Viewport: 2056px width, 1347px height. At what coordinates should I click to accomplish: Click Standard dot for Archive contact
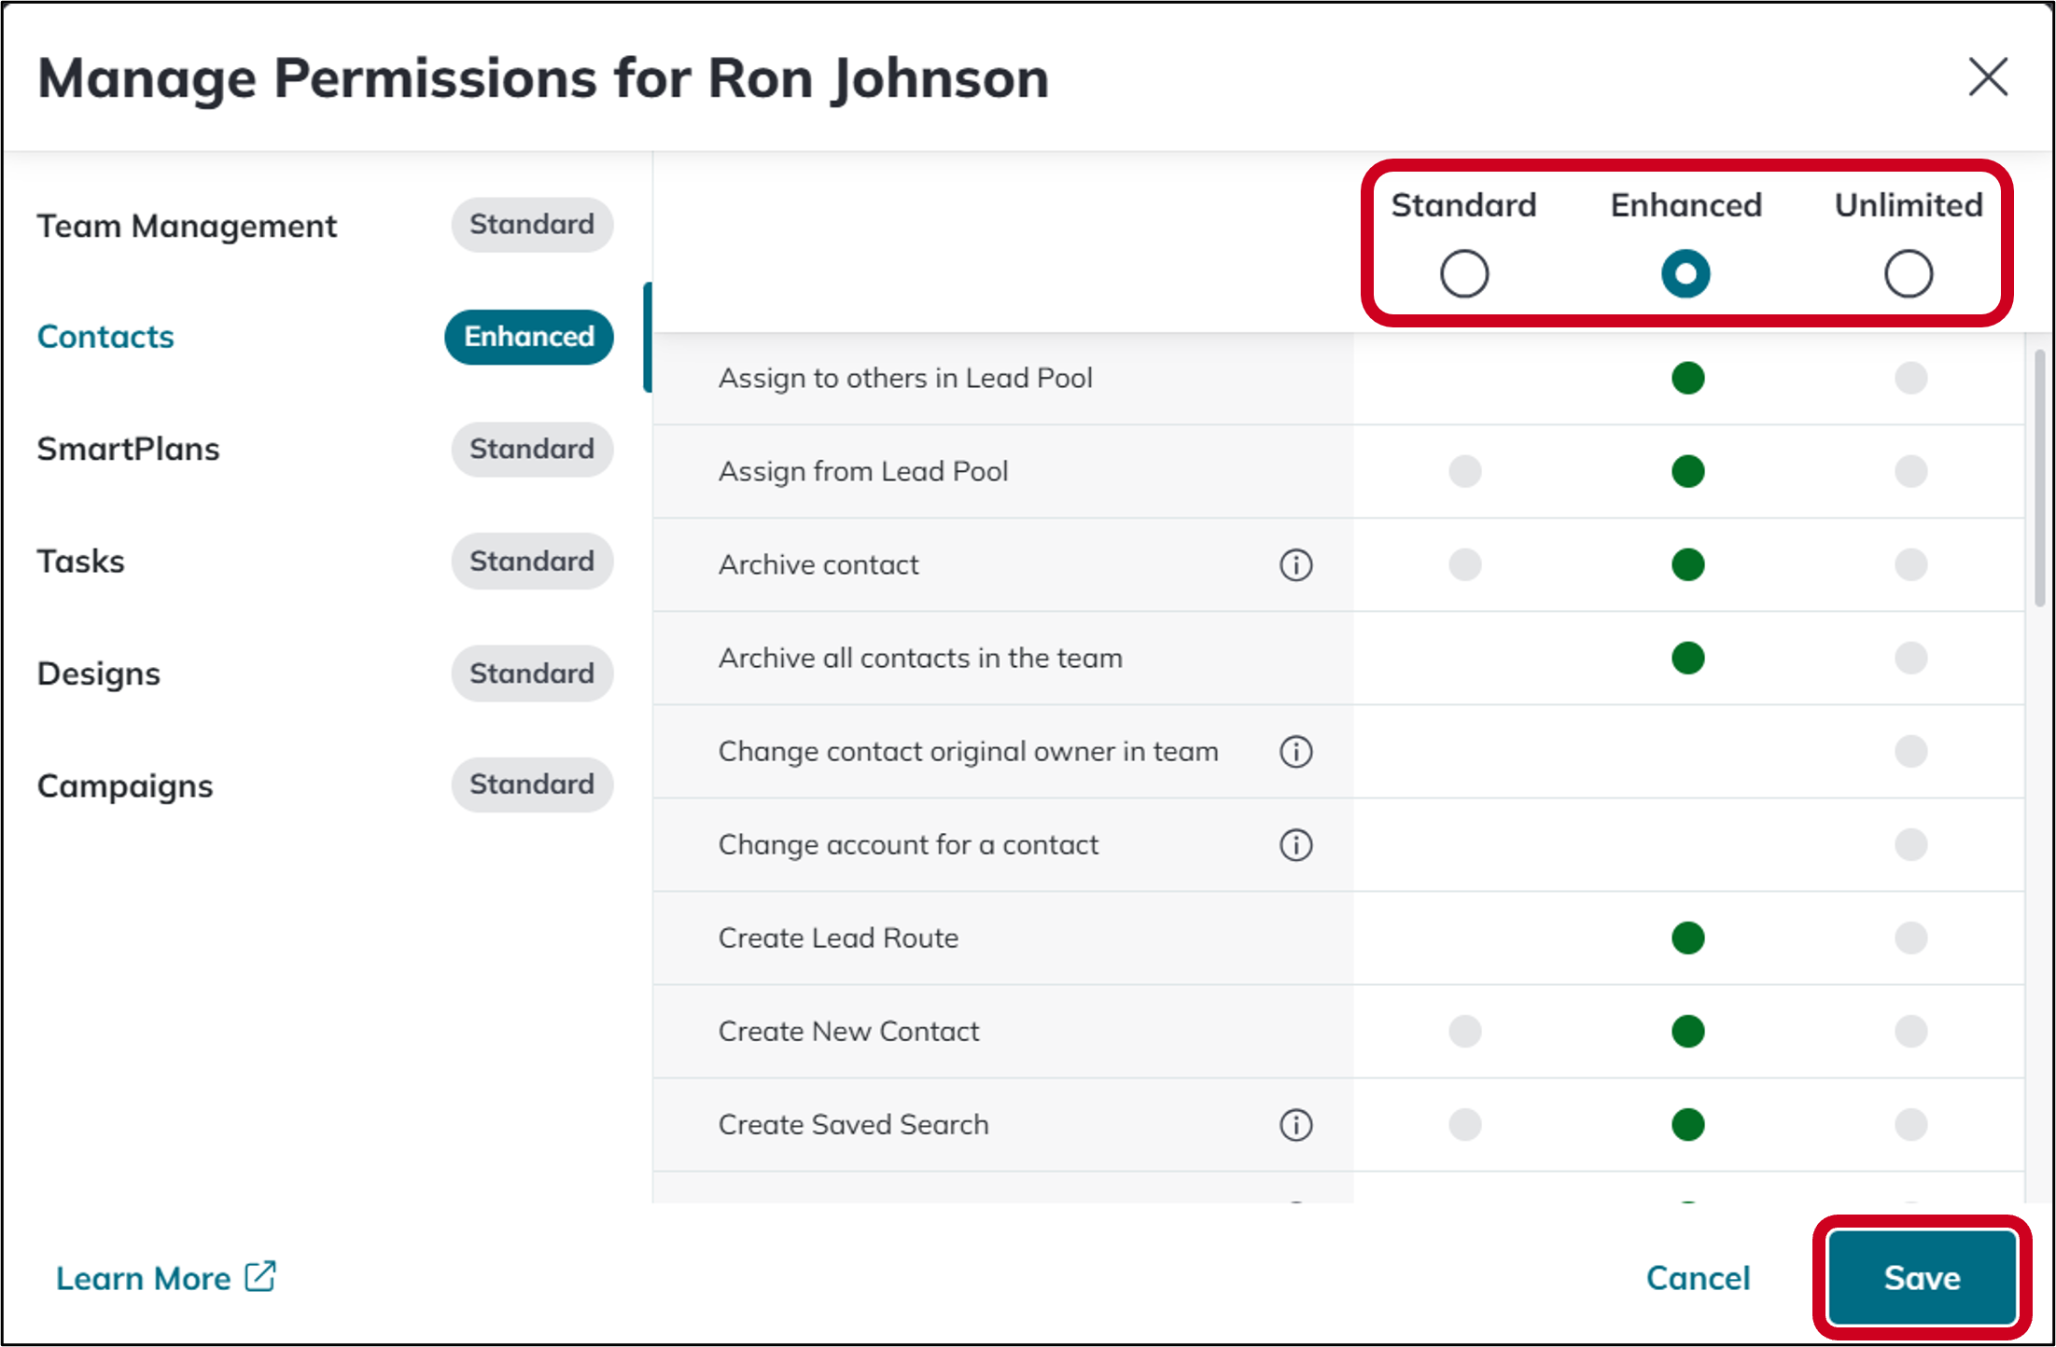coord(1464,564)
